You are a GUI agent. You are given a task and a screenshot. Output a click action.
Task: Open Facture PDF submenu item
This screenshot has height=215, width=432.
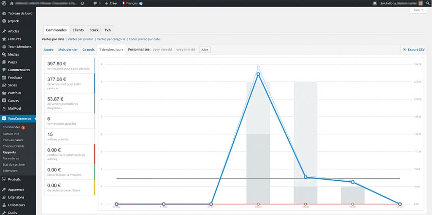[x=11, y=134]
